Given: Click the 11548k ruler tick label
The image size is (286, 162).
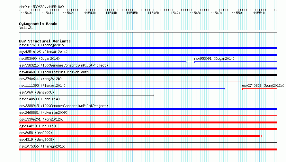Looking at the screenshot, I should 196,13.
